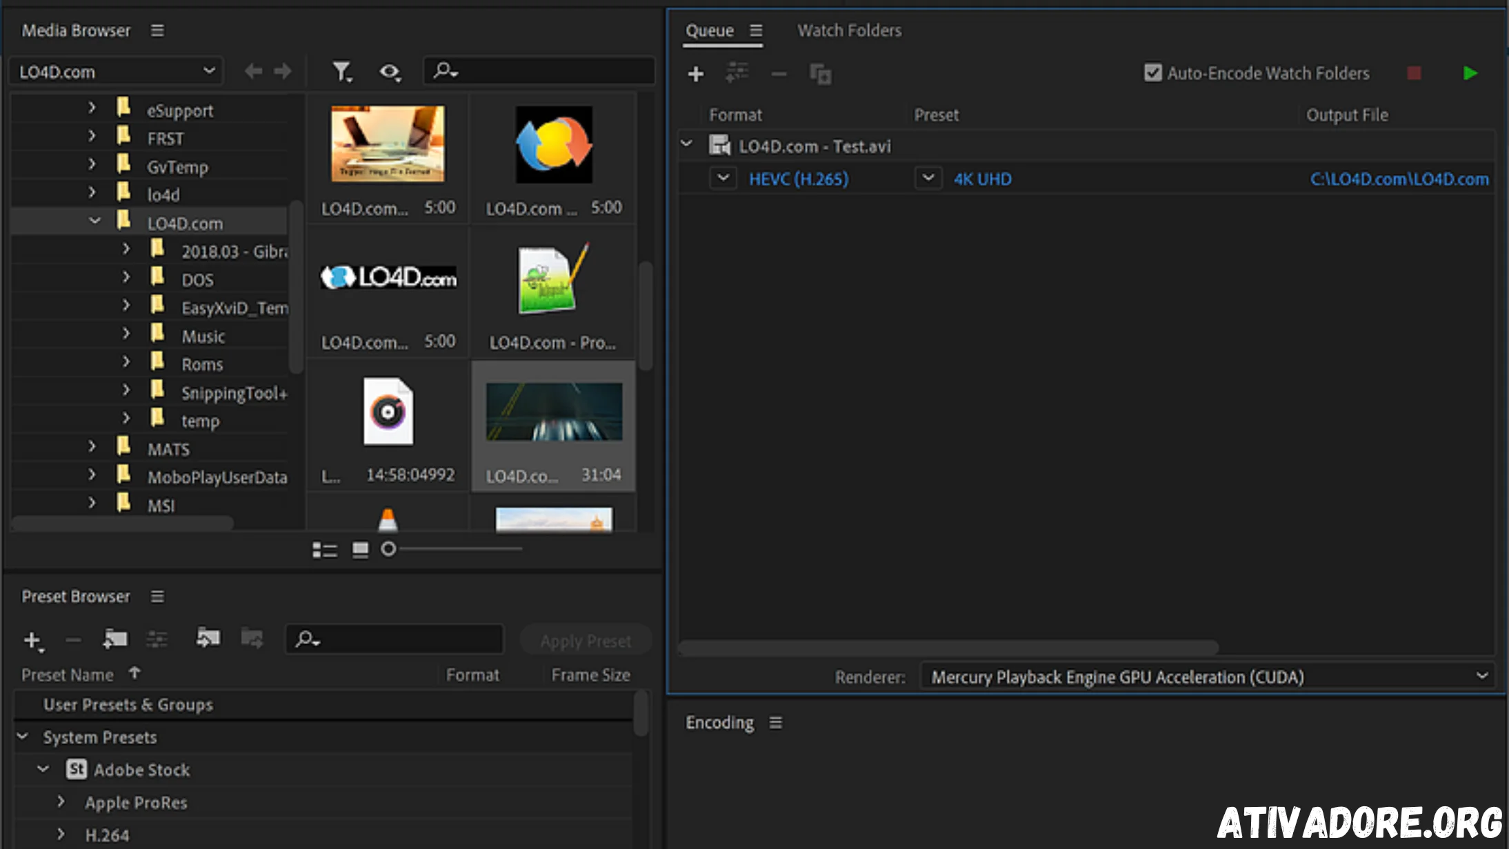Open the Preset Browser panel menu
This screenshot has height=849, width=1509.
point(157,596)
